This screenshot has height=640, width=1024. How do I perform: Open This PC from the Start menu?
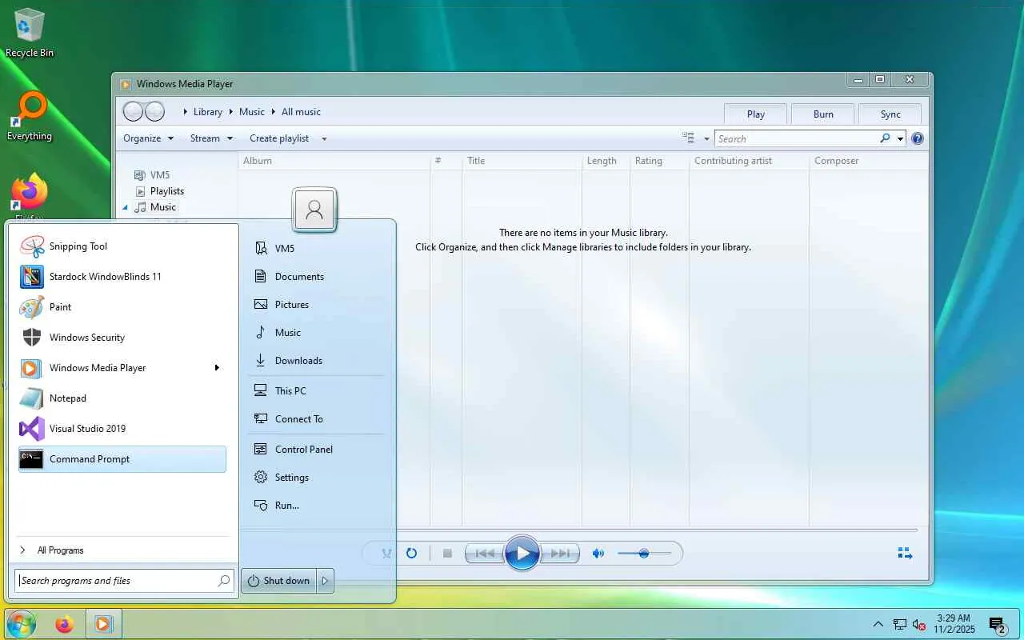point(317,391)
